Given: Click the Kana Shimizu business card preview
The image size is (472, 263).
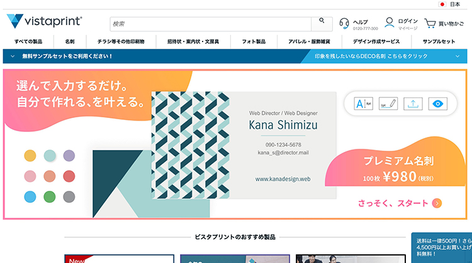Looking at the screenshot, I should tap(244, 145).
